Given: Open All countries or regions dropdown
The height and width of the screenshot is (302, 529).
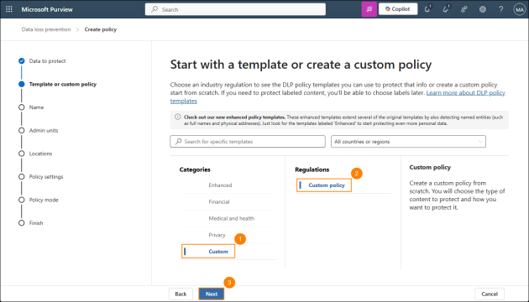Looking at the screenshot, I should pyautogui.click(x=408, y=142).
